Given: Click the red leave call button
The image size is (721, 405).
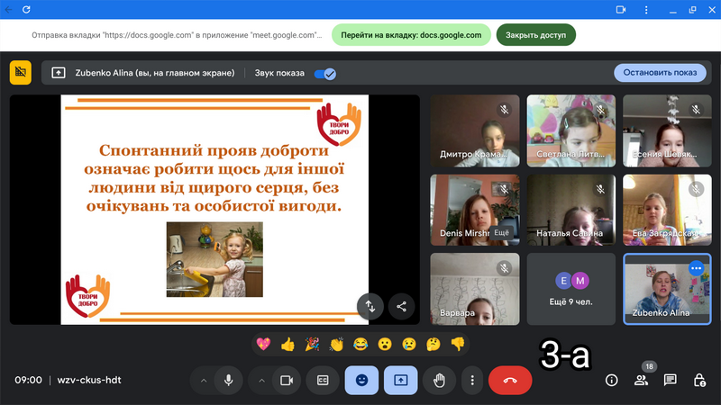Looking at the screenshot, I should pos(510,380).
